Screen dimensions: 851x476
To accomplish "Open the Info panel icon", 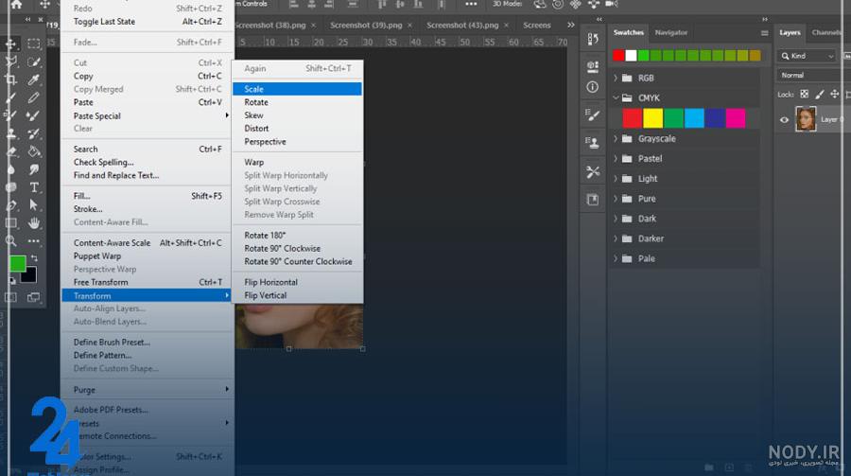I will [x=593, y=87].
